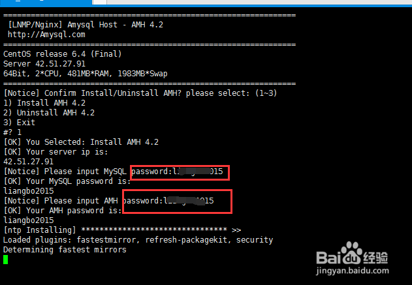Screen dimensions: 412x285
Task: Open the http://Amysql.com URL
Action: pos(46,35)
